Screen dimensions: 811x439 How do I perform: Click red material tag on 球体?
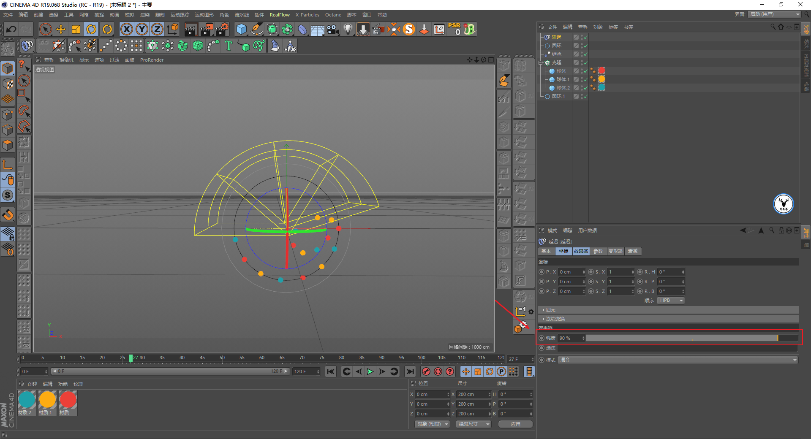[601, 70]
